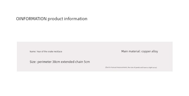Viewport: 189px width, 96px height.
Task: Click the 'Main material:' label
Action: coord(131,51)
